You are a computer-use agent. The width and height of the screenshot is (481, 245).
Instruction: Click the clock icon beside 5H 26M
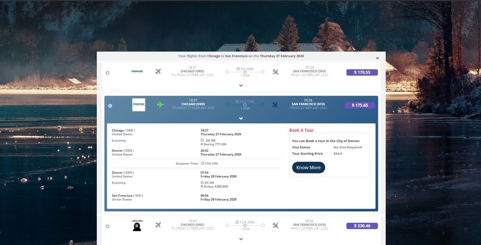pos(238,69)
